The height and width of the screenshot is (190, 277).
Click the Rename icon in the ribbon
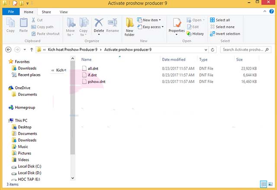point(113,25)
